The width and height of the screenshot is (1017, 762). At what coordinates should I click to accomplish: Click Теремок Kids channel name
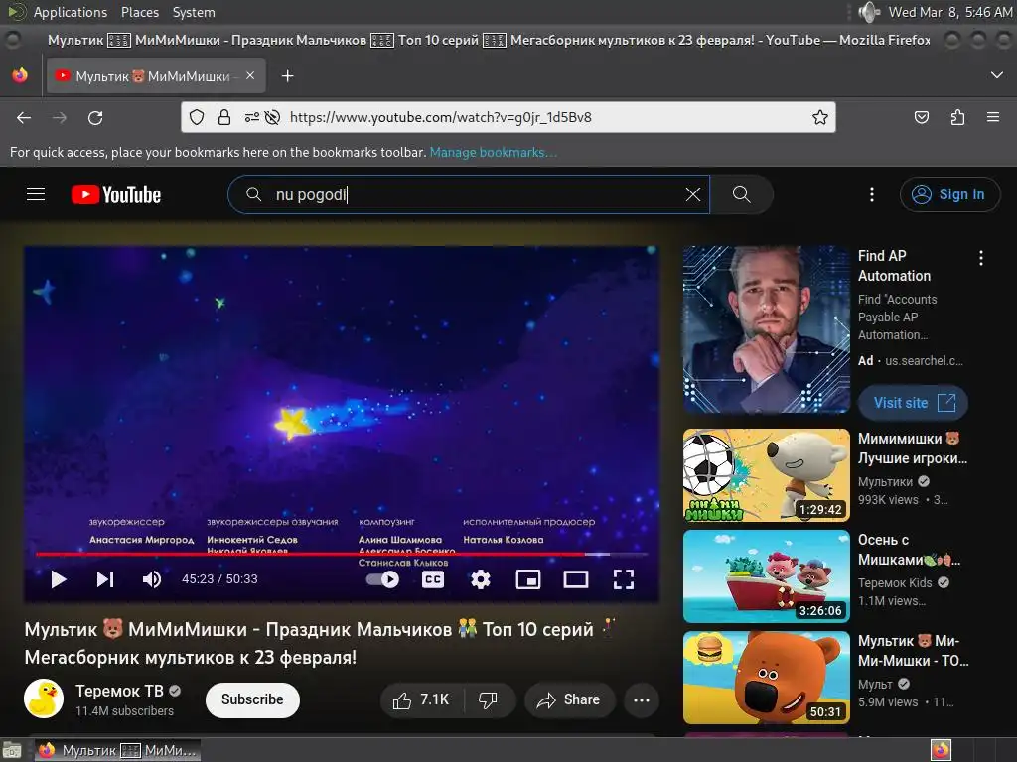click(895, 583)
